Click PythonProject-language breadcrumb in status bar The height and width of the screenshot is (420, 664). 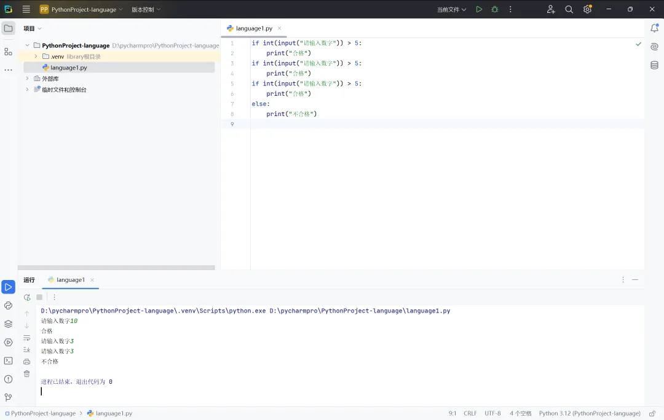(x=40, y=413)
